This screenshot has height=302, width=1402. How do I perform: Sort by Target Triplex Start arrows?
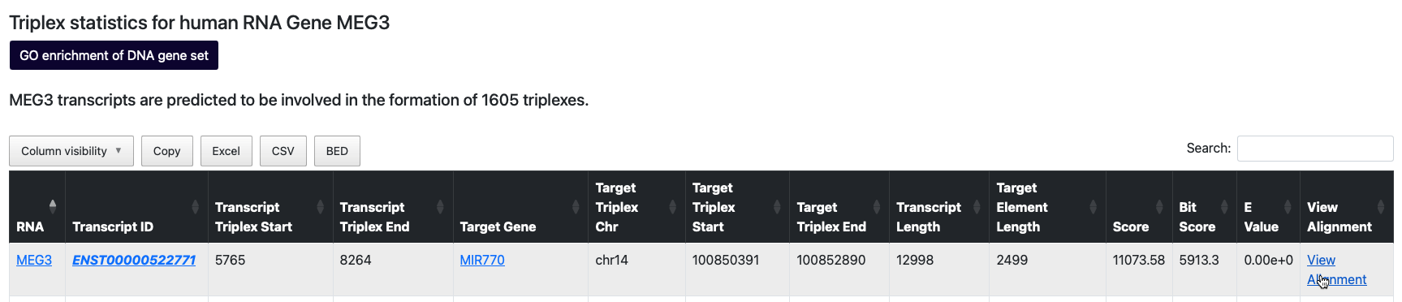coord(777,206)
